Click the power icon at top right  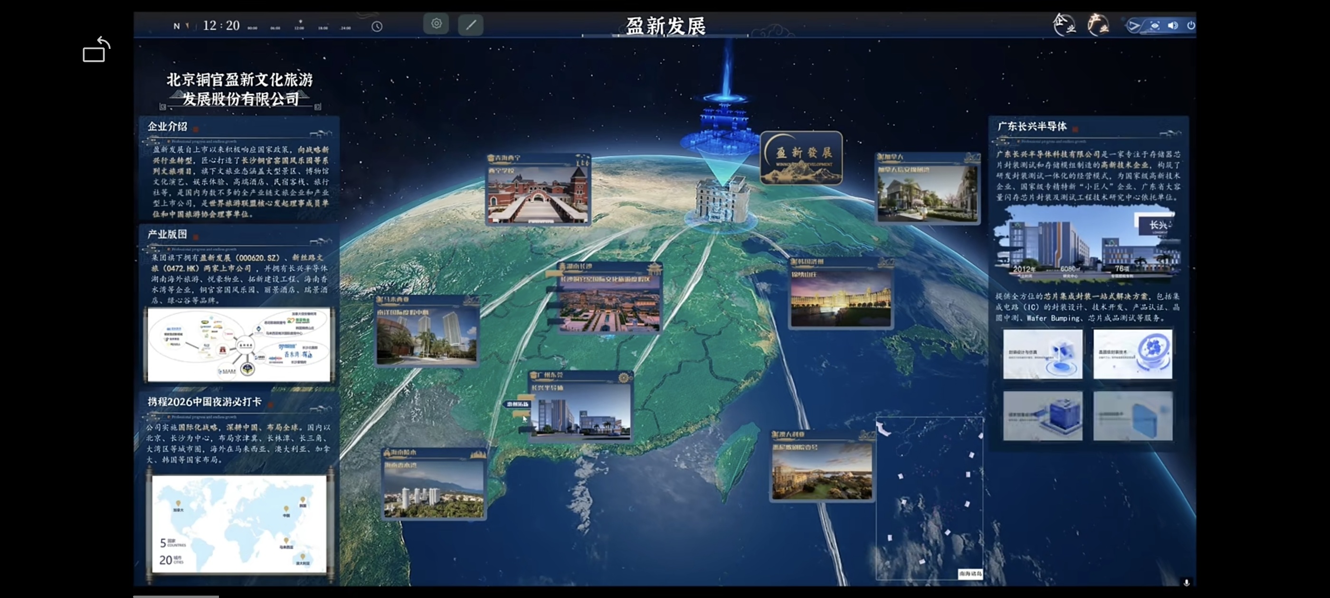point(1191,25)
